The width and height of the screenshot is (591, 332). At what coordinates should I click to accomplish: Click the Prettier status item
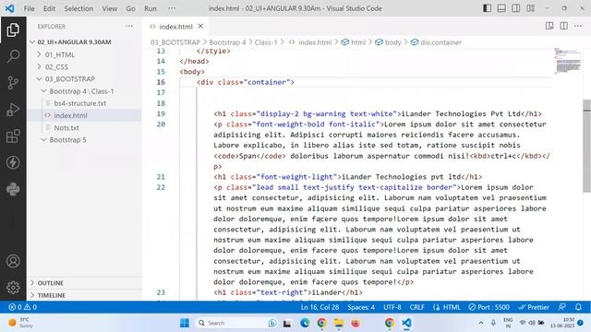tap(534, 307)
